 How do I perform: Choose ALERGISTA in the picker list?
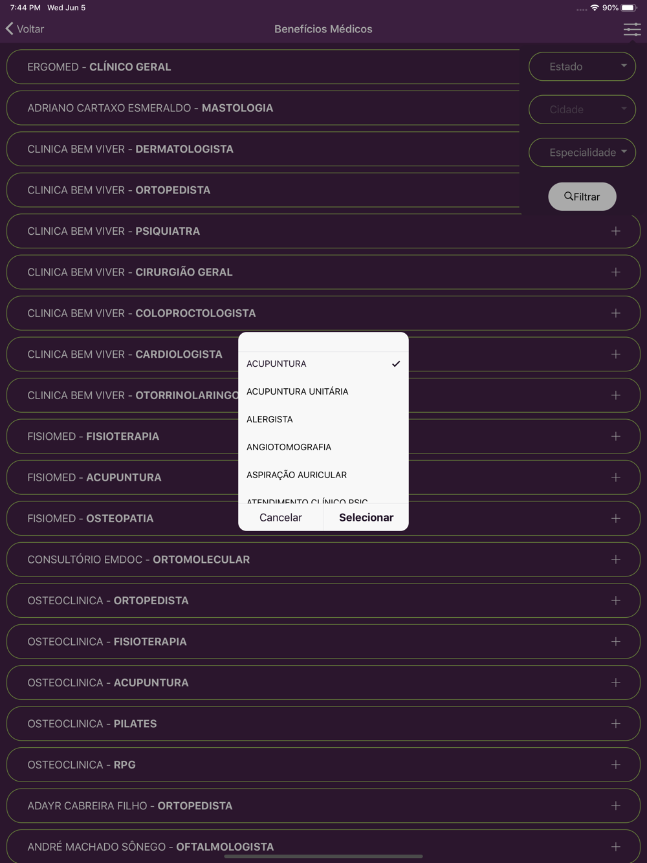point(323,419)
